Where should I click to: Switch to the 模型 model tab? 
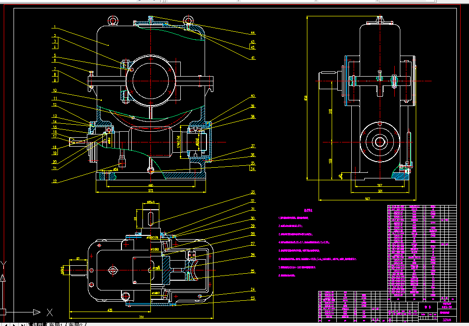coord(38,324)
